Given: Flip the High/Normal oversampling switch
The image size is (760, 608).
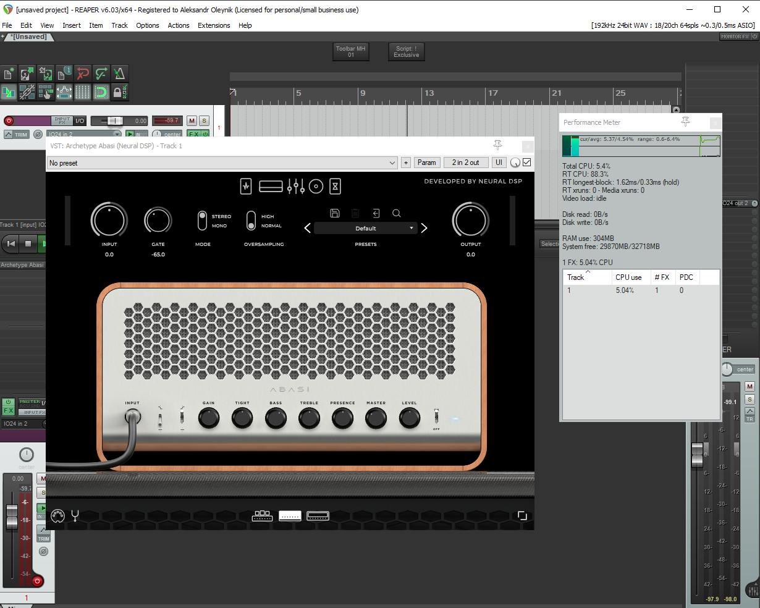Looking at the screenshot, I should click(x=251, y=221).
